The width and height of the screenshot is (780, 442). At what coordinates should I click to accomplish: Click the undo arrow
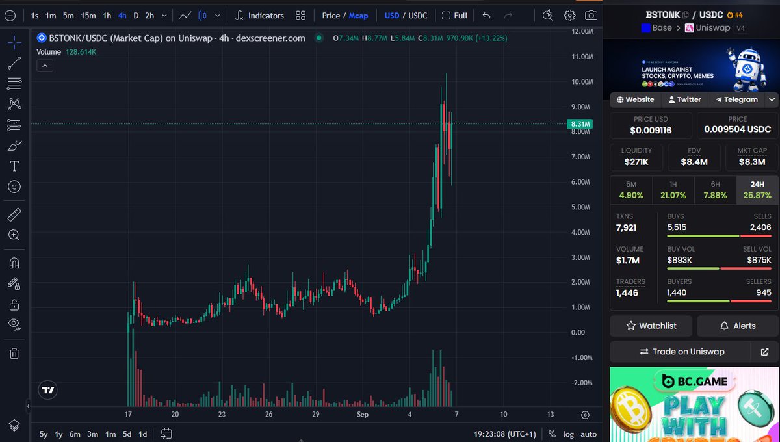coord(487,15)
